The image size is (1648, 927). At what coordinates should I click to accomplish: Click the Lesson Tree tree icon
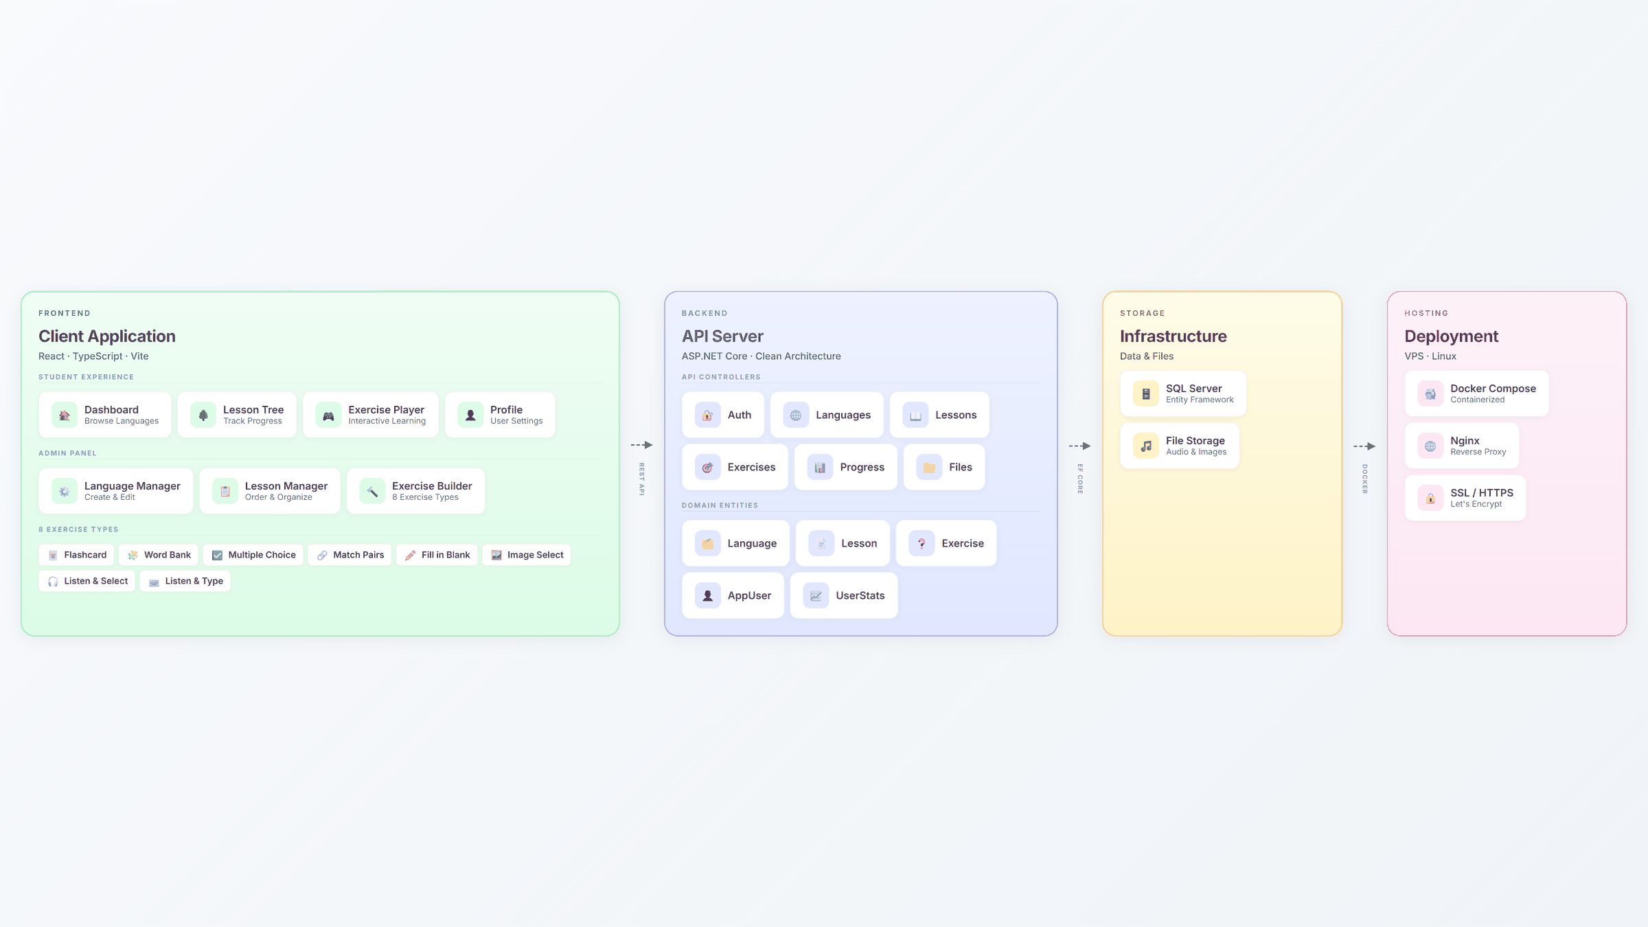click(x=203, y=415)
